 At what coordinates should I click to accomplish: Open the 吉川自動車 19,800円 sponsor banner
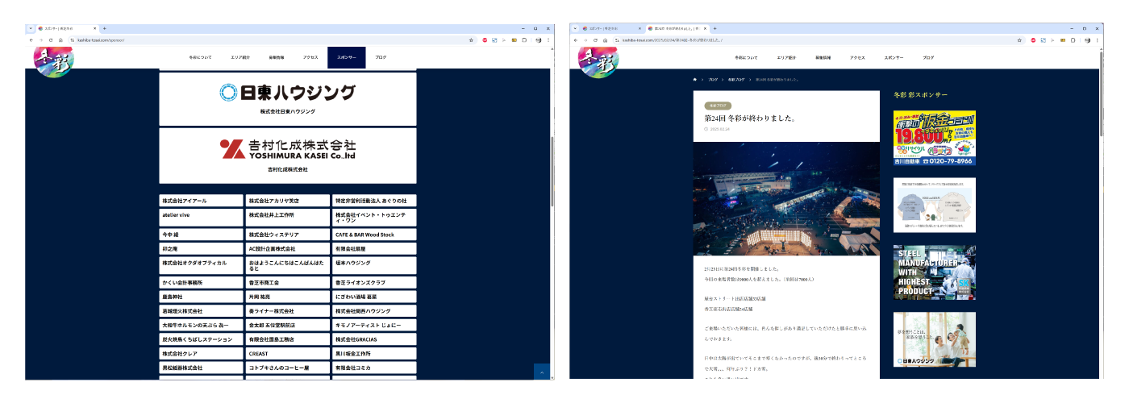(x=934, y=138)
